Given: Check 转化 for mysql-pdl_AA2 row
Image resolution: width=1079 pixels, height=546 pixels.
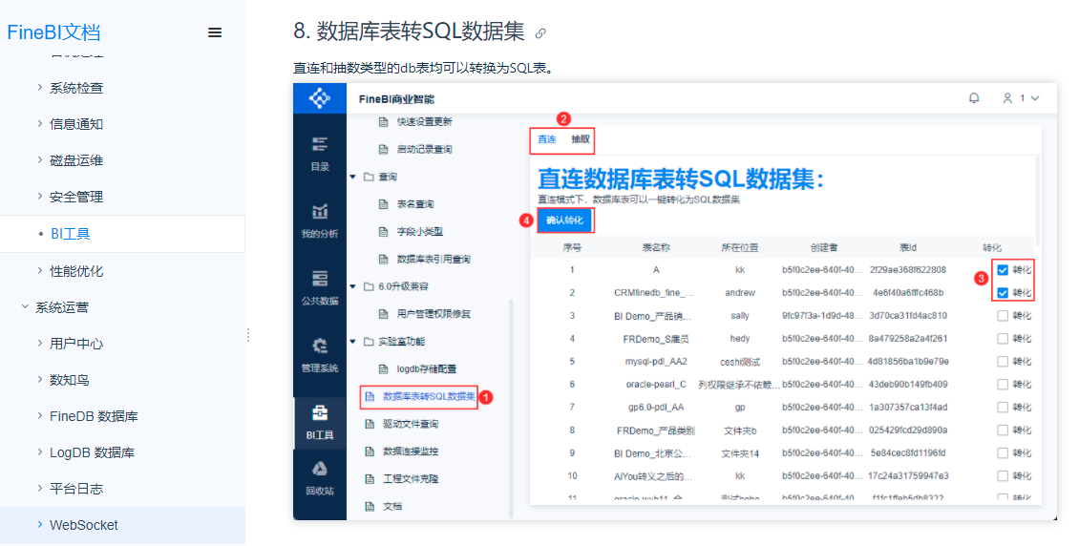Looking at the screenshot, I should 1003,362.
